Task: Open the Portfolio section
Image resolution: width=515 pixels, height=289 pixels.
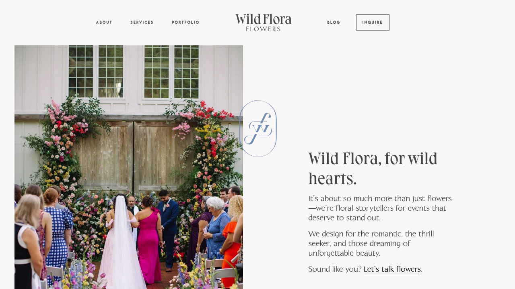Action: [x=185, y=22]
